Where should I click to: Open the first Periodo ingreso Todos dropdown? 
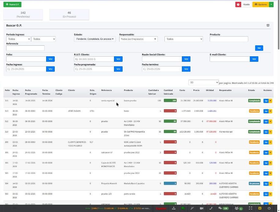[18, 39]
